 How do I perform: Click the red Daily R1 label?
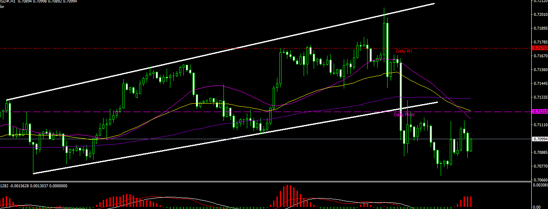coord(404,51)
